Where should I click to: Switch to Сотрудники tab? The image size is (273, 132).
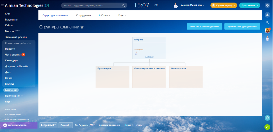point(84,15)
